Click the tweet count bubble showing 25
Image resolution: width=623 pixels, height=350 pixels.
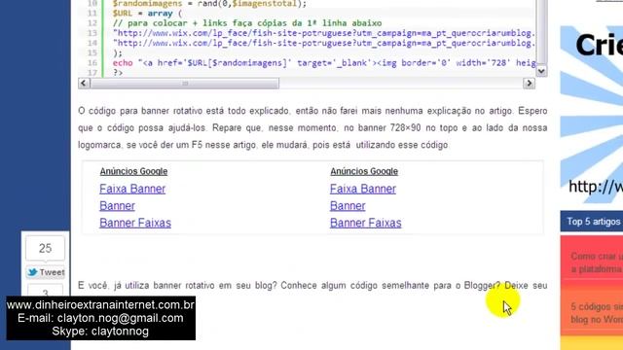tap(46, 249)
